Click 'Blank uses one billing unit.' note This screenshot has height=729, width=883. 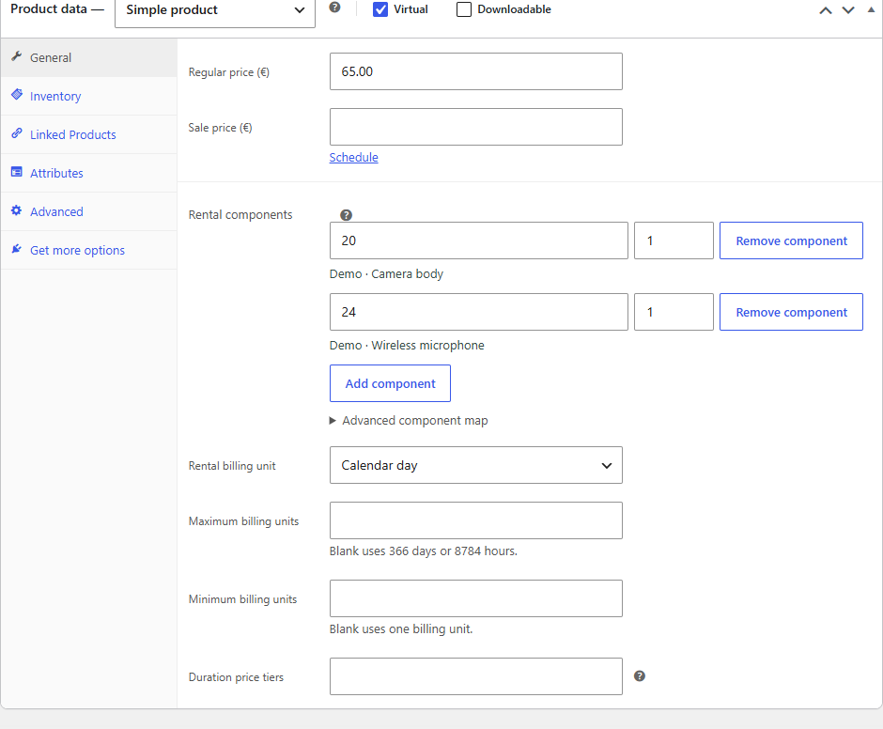[401, 628]
